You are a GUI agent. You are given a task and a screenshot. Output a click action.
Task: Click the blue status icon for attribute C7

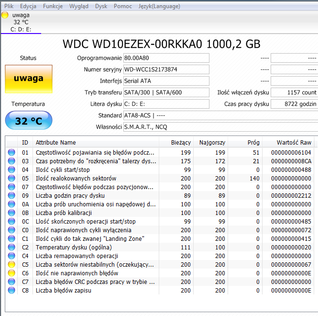click(x=11, y=282)
